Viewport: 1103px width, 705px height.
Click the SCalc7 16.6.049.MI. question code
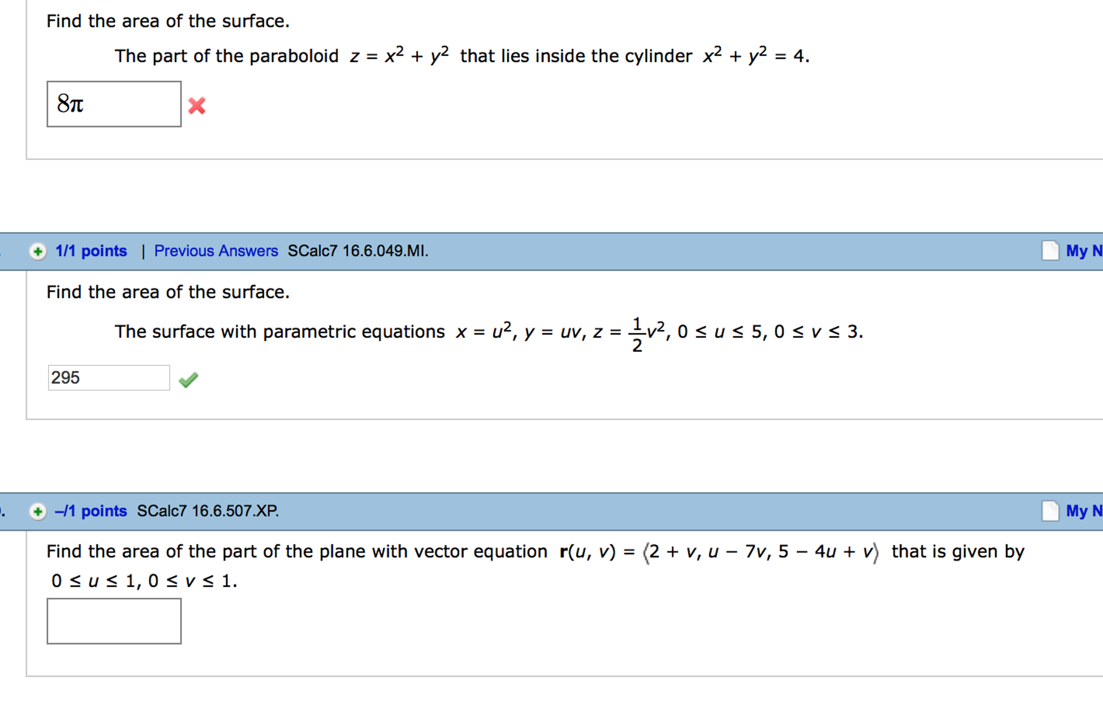(x=357, y=251)
